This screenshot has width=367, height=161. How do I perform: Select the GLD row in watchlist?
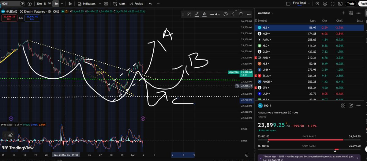click(x=309, y=52)
